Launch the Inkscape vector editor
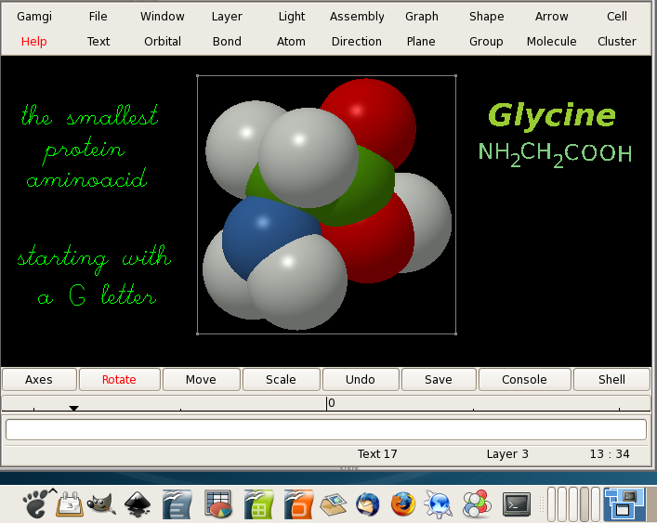 tap(138, 503)
